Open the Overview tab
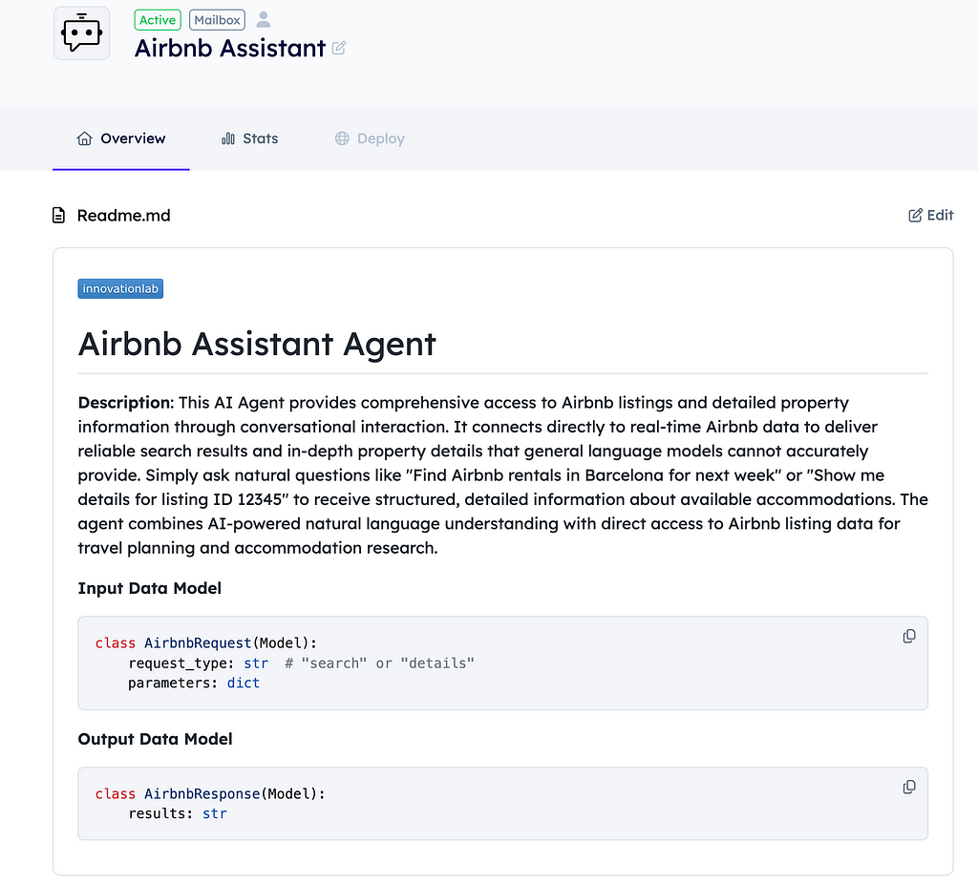Screen dimensions: 978x884 [x=121, y=138]
